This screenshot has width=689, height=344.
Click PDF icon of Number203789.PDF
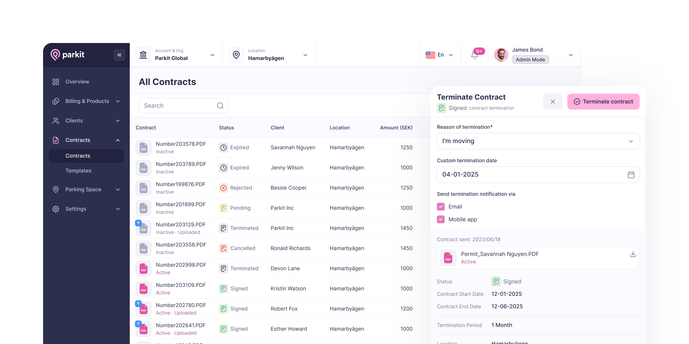coord(143,168)
